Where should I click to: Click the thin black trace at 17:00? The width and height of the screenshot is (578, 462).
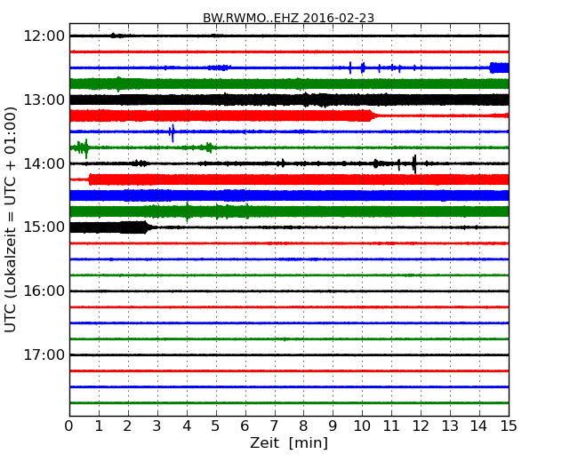point(289,354)
